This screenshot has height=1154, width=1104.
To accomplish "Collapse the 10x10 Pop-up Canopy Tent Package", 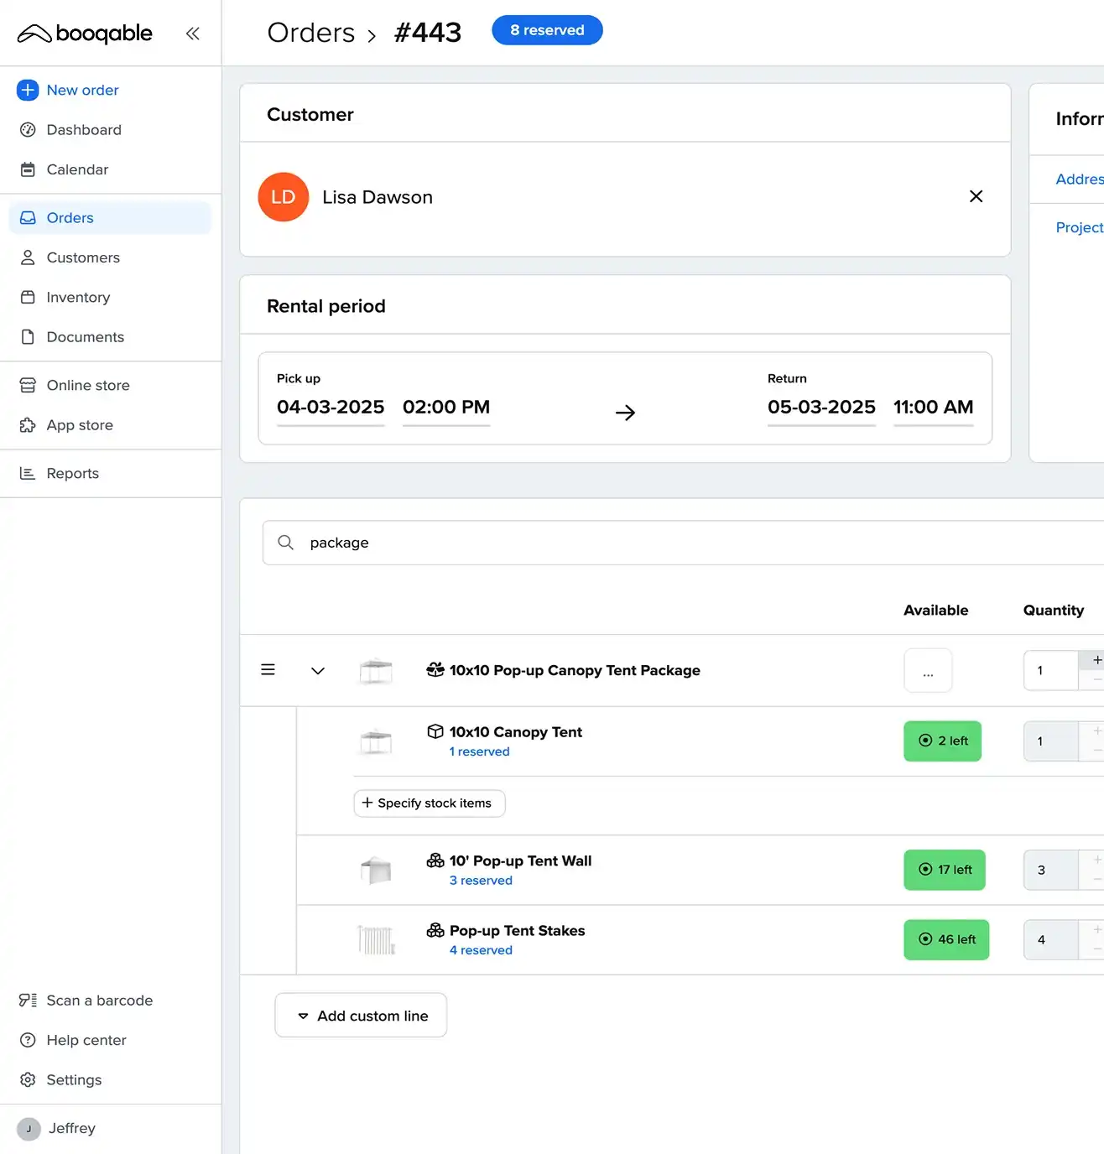I will tap(318, 670).
